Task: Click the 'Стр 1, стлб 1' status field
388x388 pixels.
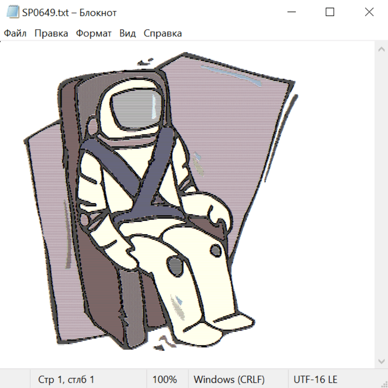Action: coord(66,380)
